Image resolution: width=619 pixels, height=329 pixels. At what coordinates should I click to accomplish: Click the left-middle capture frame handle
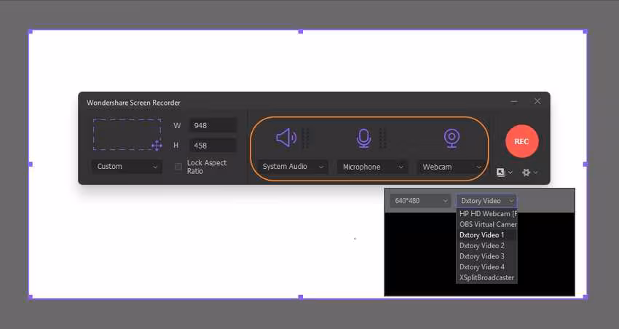[x=31, y=164]
